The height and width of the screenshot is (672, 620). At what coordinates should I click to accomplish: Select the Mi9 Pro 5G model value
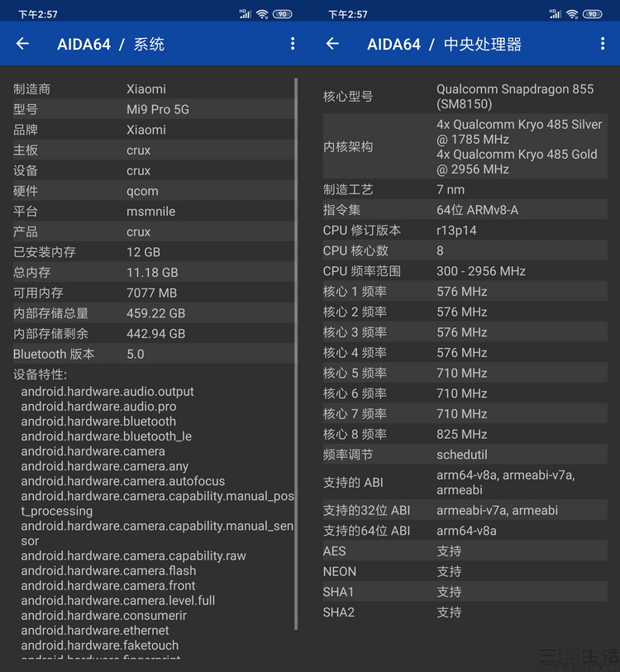(x=158, y=109)
